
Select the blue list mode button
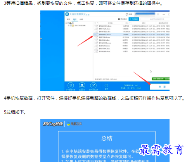click(134, 19)
